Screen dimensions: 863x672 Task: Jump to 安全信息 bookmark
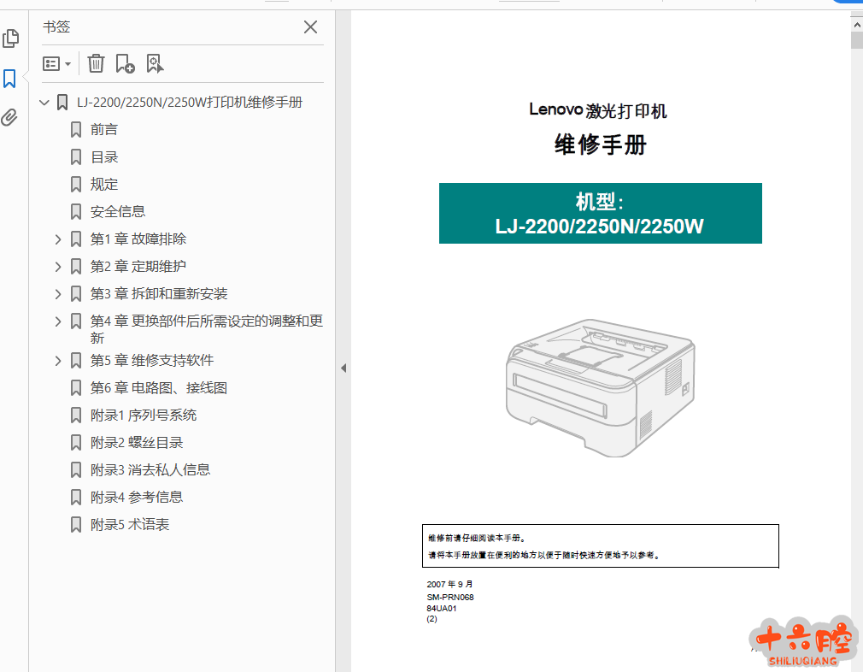tap(118, 212)
